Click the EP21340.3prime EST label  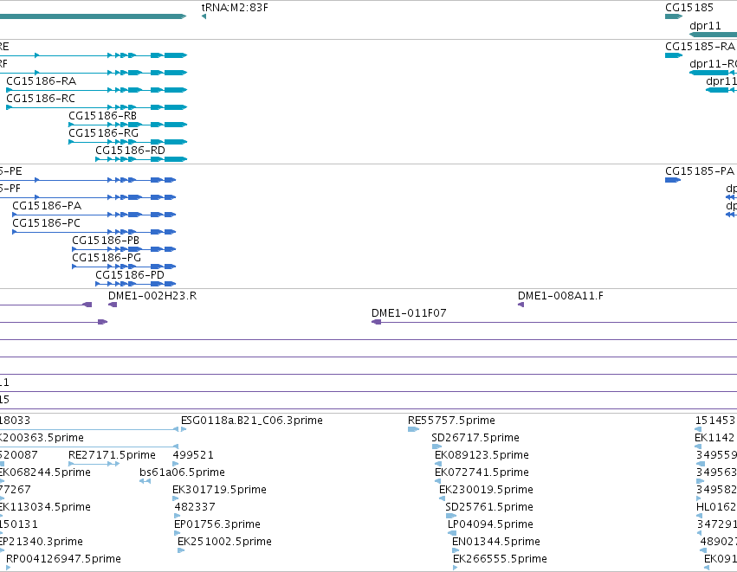(41, 542)
